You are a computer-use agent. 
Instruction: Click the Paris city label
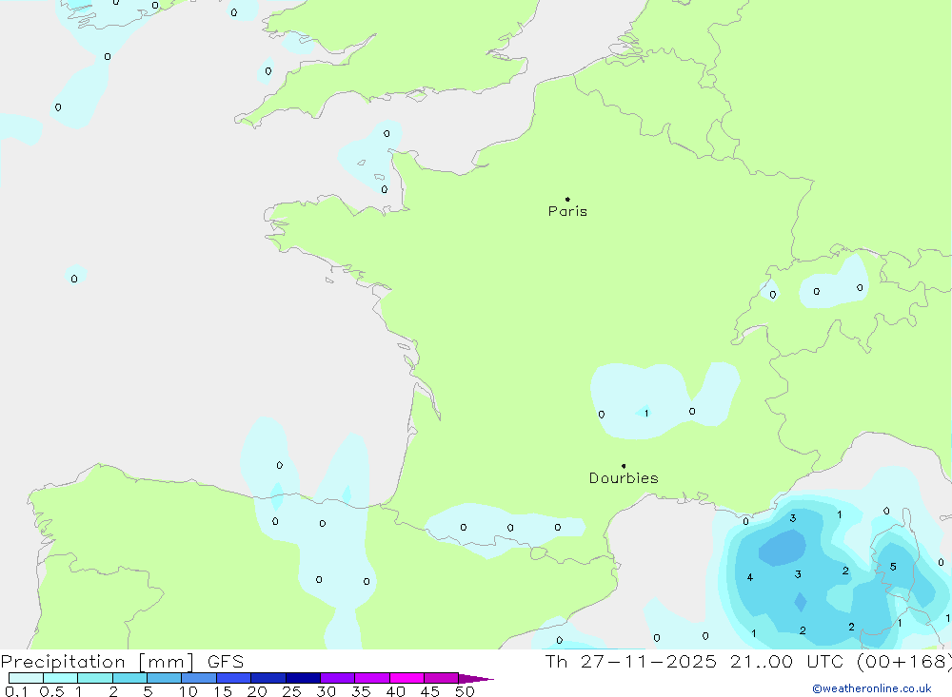567,211
